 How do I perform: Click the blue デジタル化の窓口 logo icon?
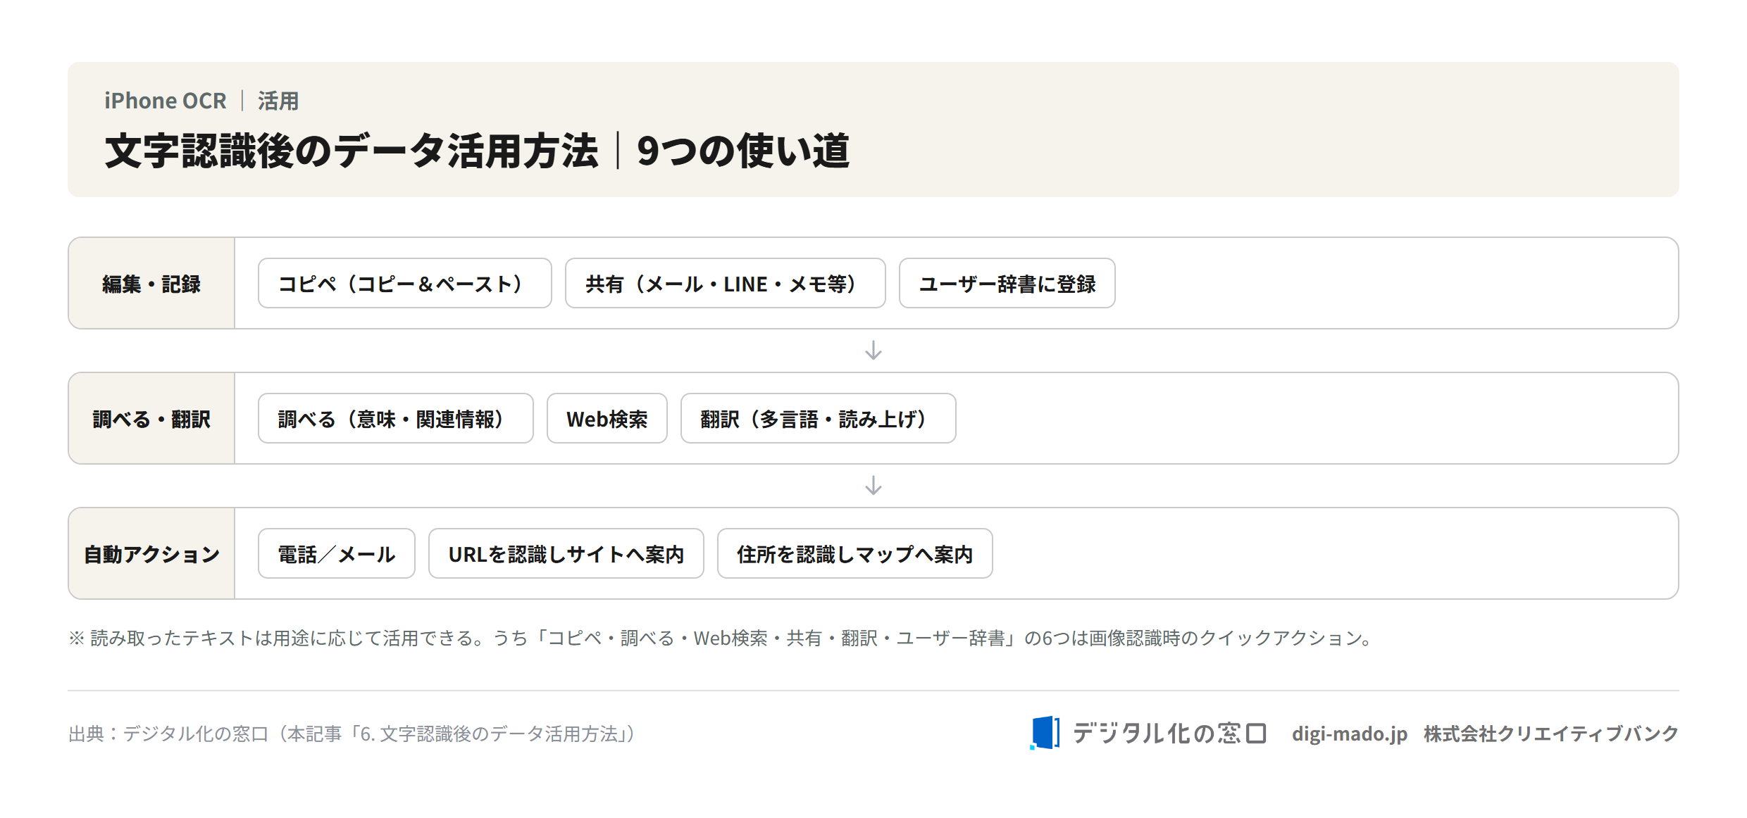(x=1045, y=733)
